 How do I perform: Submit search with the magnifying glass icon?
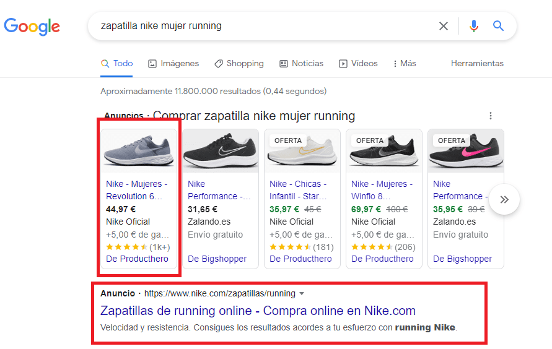click(x=498, y=25)
